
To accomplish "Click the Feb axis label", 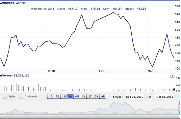I will click(102, 71).
